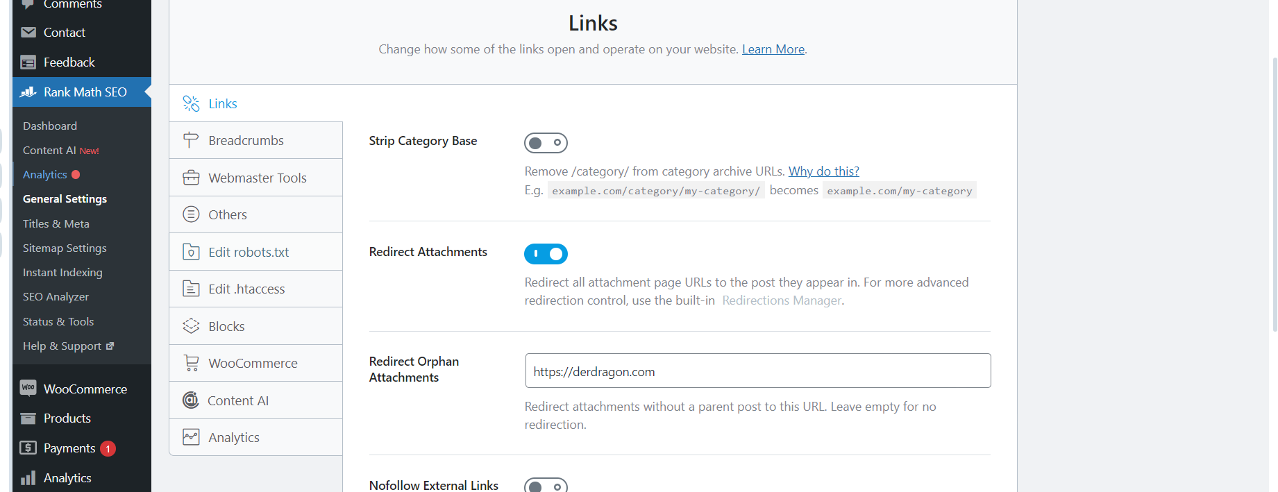
Task: Open Sitemap Settings in the sidebar
Action: (65, 248)
